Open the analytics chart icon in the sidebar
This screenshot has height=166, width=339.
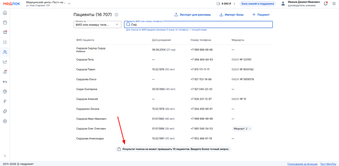[x=5, y=62]
